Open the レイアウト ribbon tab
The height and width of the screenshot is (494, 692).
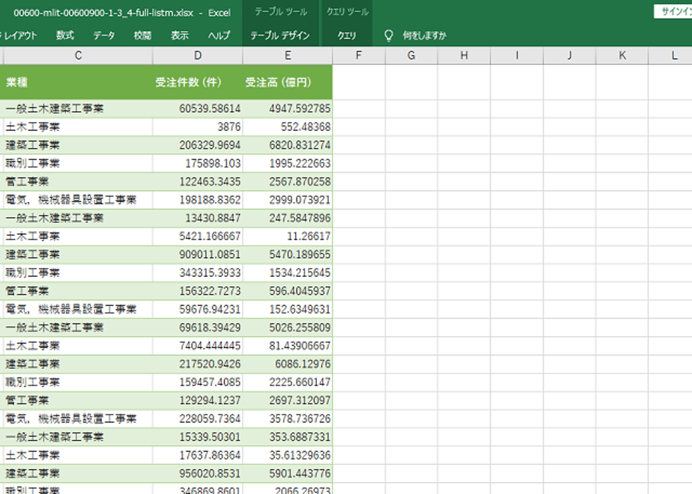pyautogui.click(x=19, y=35)
